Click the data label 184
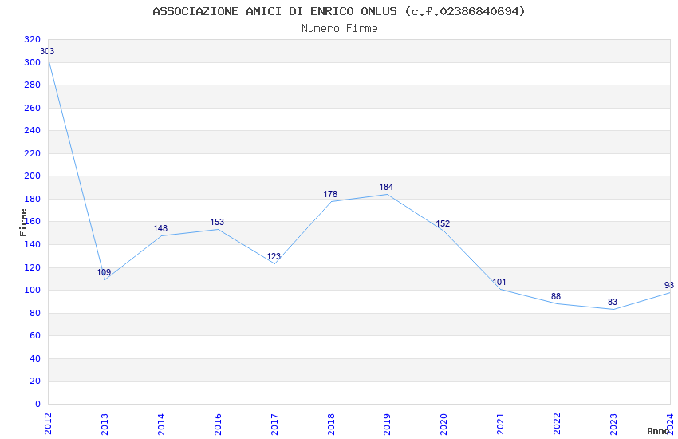The width and height of the screenshot is (678, 439). coord(386,187)
